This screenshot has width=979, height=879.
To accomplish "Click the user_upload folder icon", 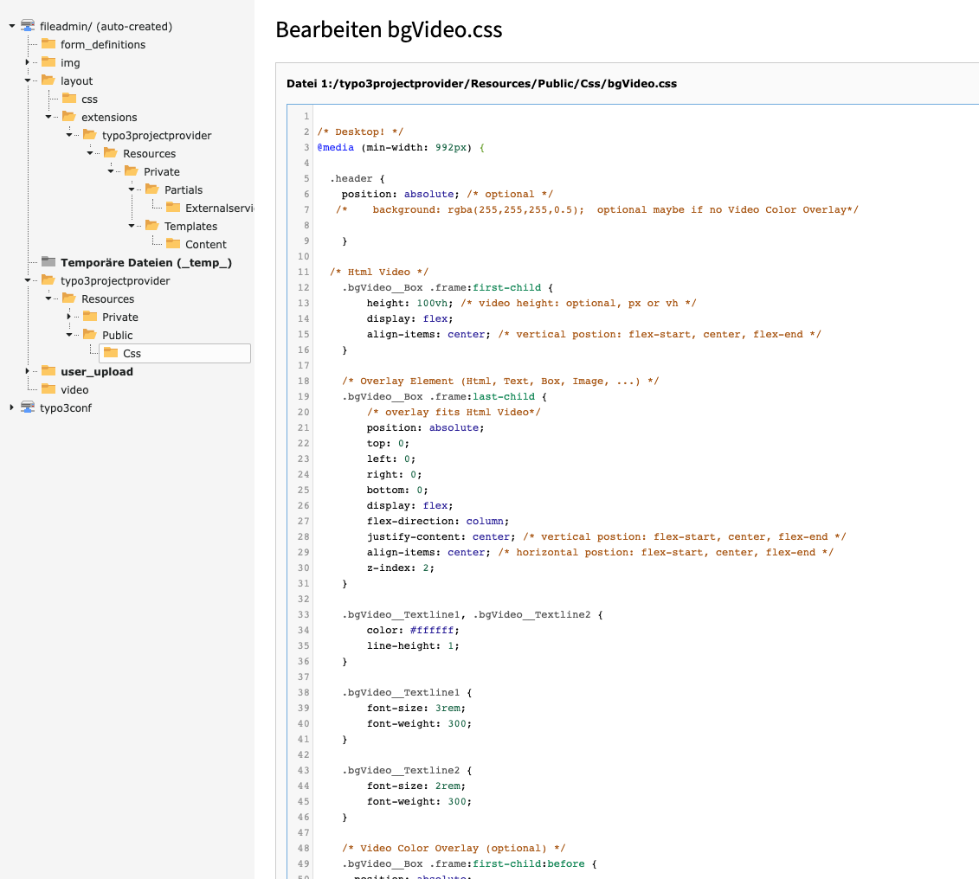I will (x=48, y=371).
